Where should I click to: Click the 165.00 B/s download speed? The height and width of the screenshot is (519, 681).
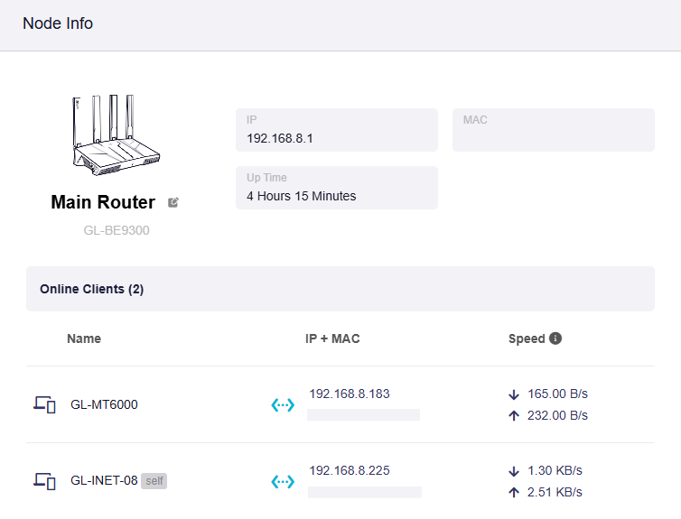557,394
